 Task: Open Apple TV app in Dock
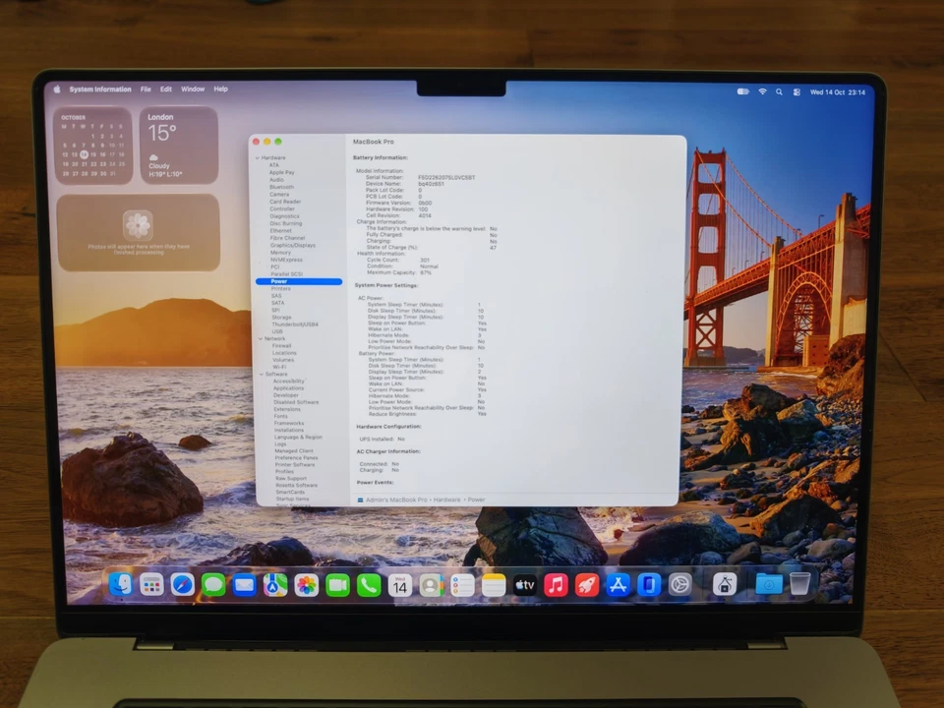[524, 584]
